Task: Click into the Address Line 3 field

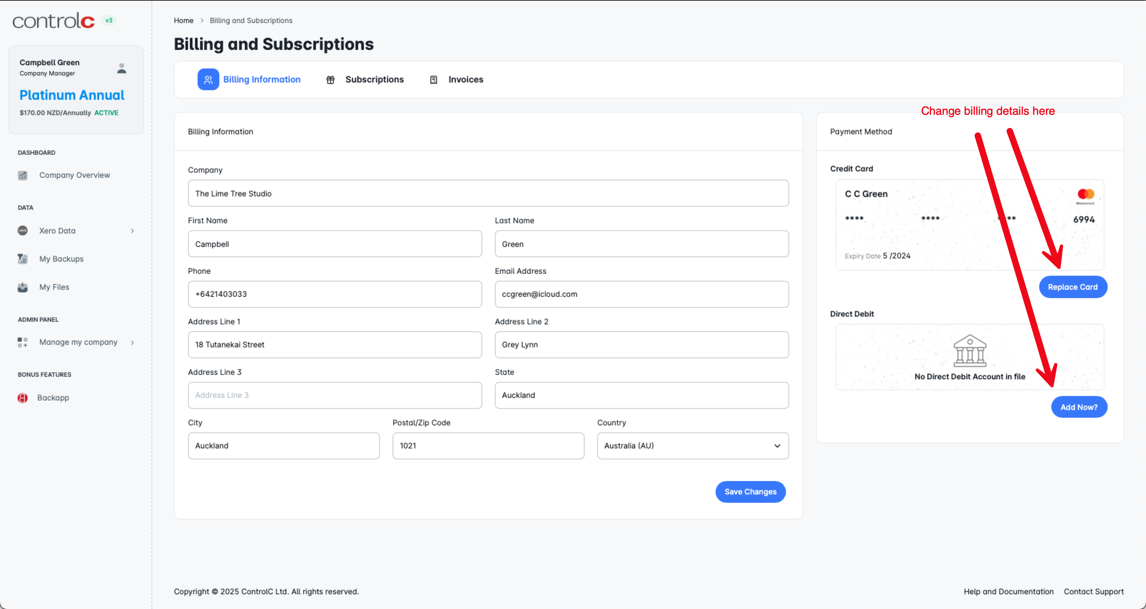Action: click(x=334, y=395)
